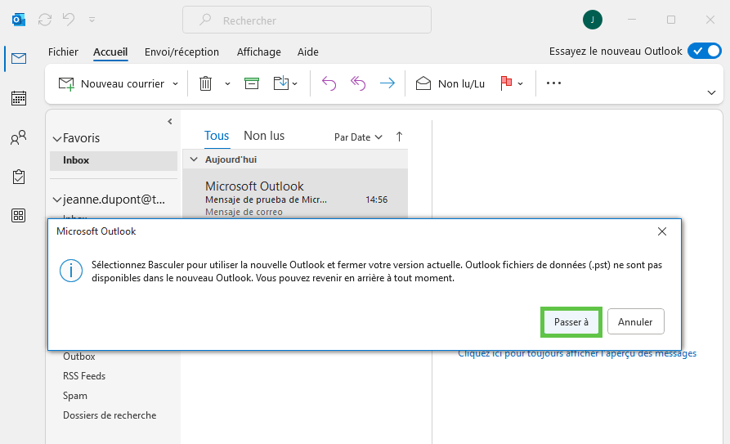Reverse sort order with the up arrow

pos(399,137)
